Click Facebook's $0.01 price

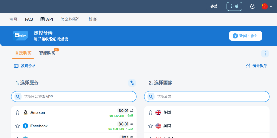124,124
